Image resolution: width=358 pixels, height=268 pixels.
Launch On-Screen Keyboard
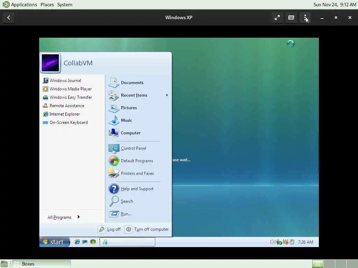coord(65,122)
